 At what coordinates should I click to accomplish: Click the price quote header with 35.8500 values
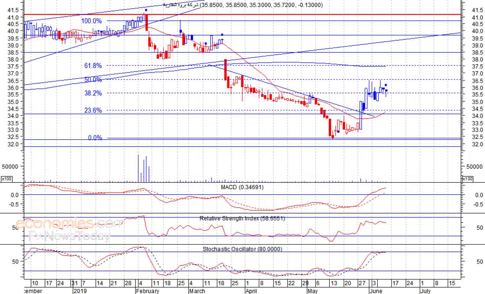(x=243, y=5)
